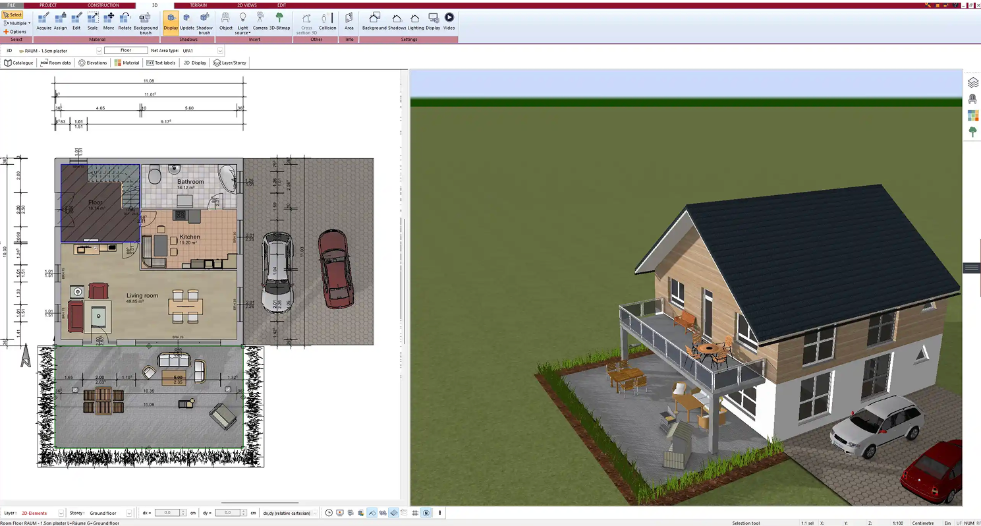Image resolution: width=981 pixels, height=526 pixels.
Task: Open the FILE menu
Action: 11,5
